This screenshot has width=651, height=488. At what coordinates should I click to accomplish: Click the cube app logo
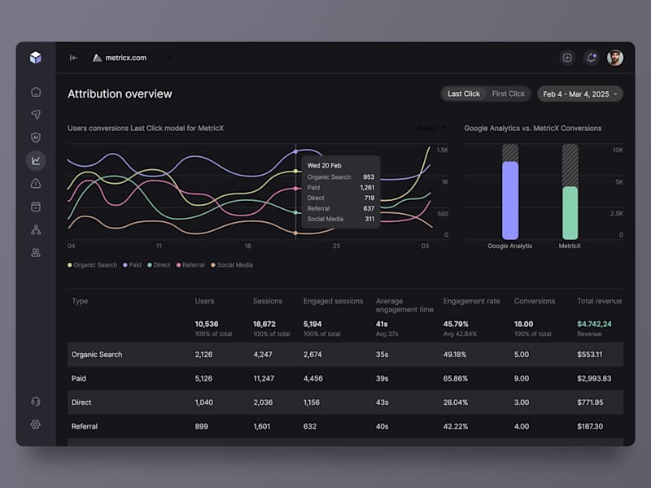click(36, 58)
